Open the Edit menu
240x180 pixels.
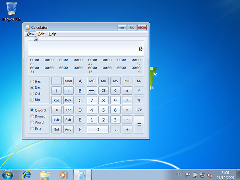pos(41,34)
